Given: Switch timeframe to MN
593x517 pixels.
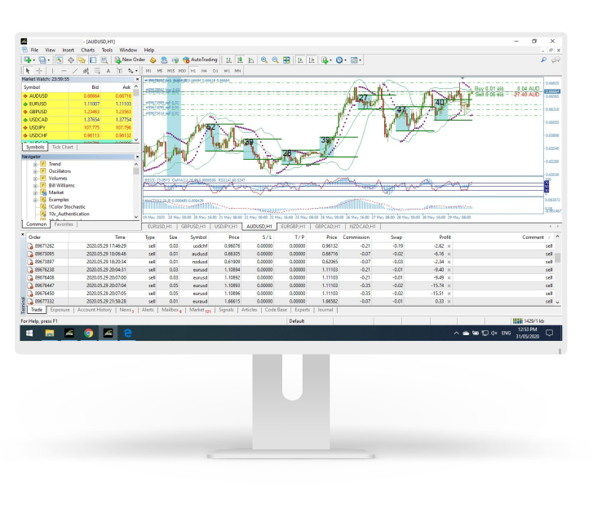Looking at the screenshot, I should click(237, 71).
